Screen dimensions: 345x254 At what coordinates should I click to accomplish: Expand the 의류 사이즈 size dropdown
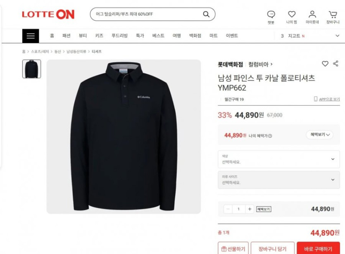(279, 180)
